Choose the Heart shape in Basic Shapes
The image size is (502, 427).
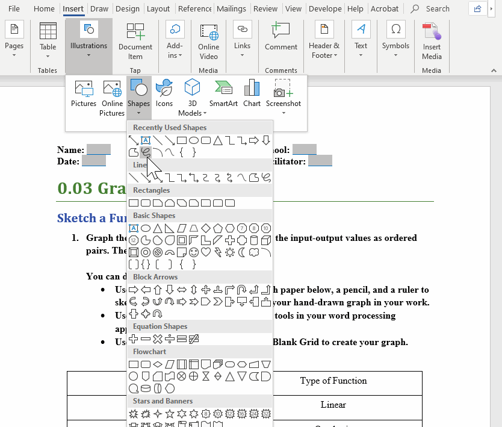coord(206,252)
